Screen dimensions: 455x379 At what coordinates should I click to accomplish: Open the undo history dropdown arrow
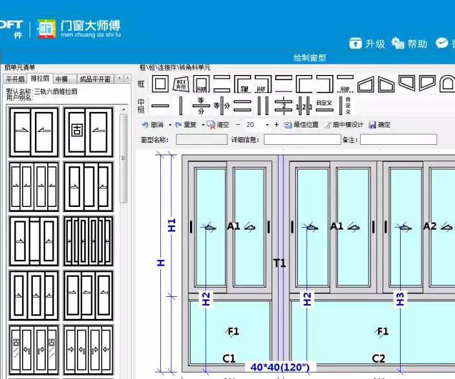click(x=171, y=125)
